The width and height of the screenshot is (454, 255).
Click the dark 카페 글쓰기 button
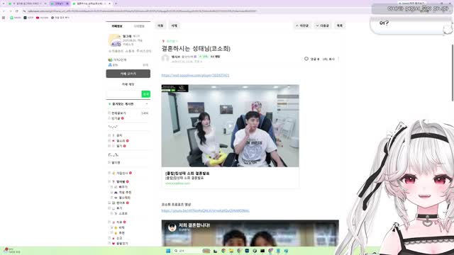point(128,74)
